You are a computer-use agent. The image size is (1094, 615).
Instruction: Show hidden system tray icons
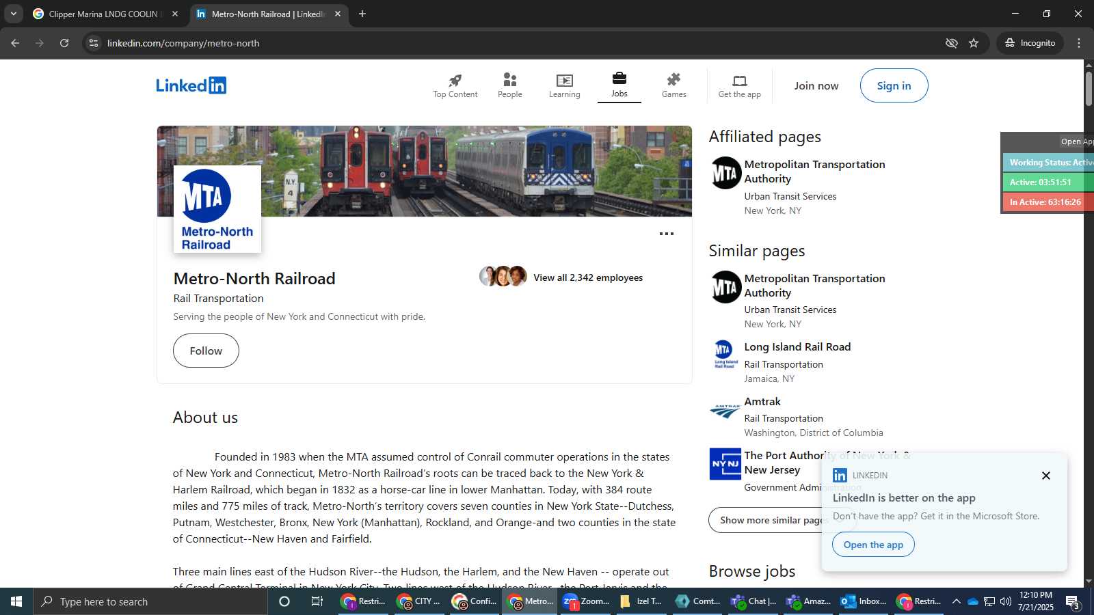coord(956,601)
